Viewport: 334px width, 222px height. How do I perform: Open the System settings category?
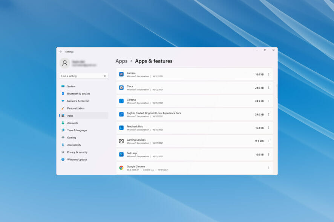[71, 86]
